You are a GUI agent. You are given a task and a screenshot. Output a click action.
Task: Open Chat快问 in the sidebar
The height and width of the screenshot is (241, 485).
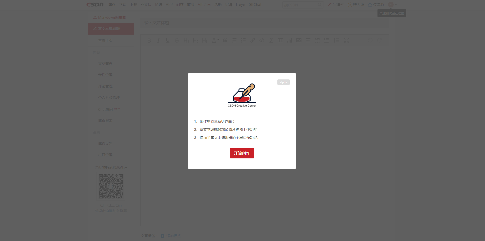pos(105,109)
